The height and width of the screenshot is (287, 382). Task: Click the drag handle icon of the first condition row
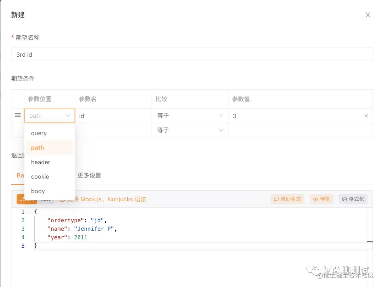click(x=18, y=115)
